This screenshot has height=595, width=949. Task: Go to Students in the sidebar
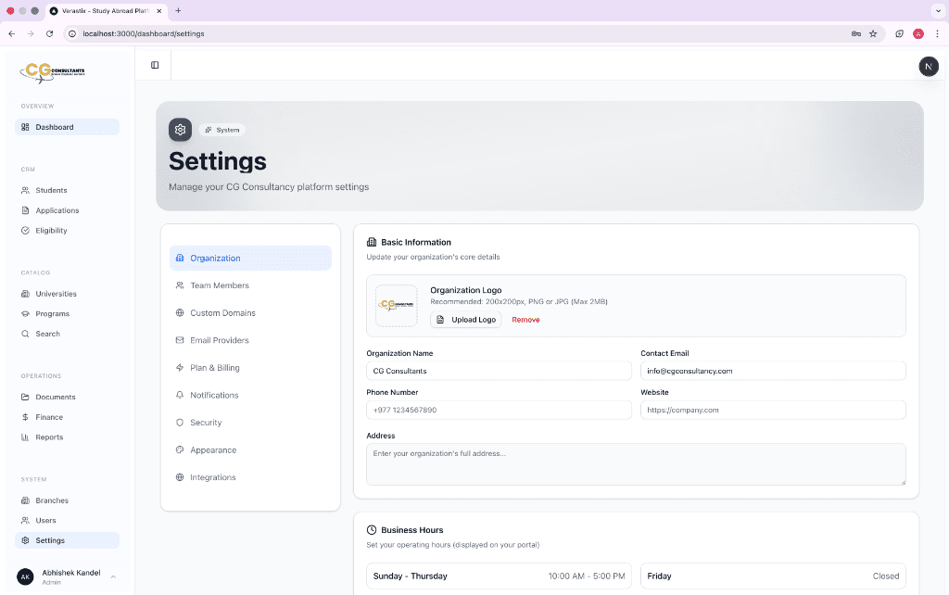pyautogui.click(x=51, y=190)
